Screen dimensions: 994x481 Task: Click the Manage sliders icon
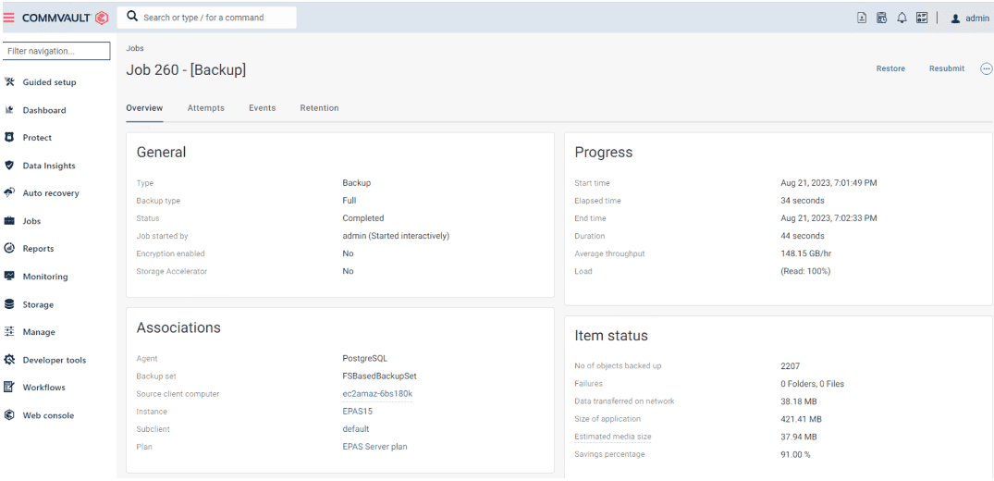(9, 331)
